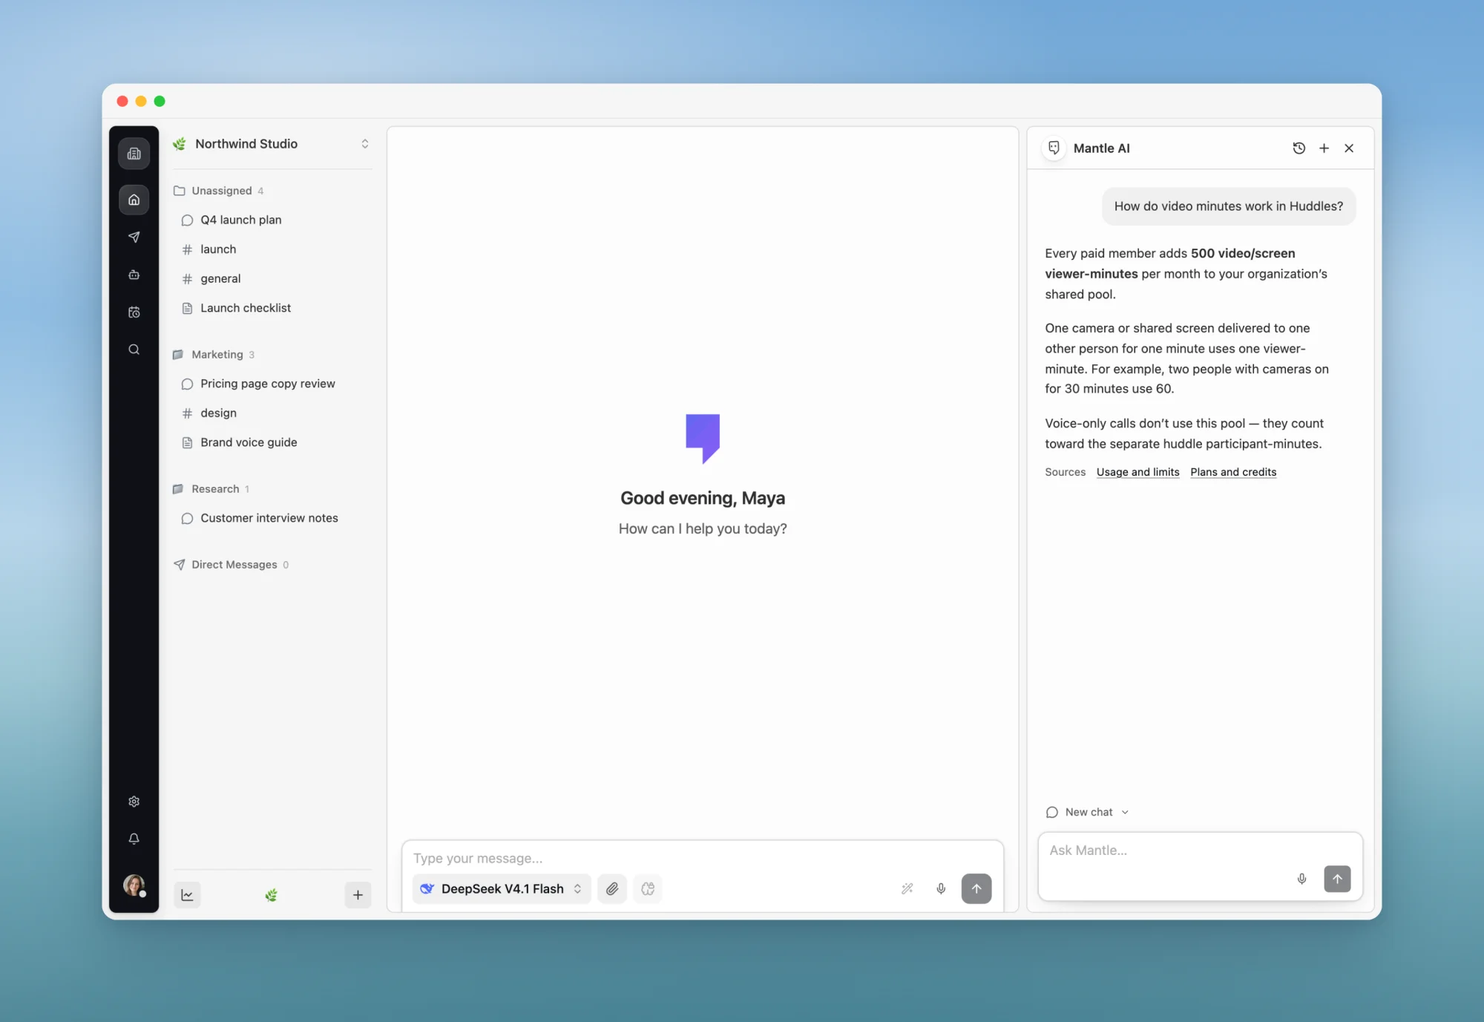Open the workspace library icon at rail top

click(134, 154)
